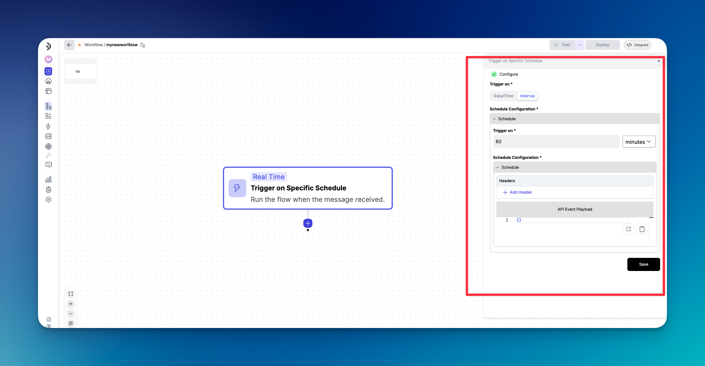
Task: Zoom out with the canvas minus control
Action: point(71,314)
